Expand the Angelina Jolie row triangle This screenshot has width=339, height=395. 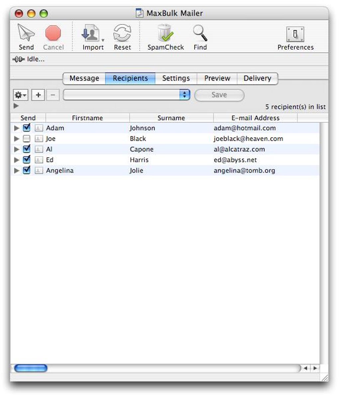(x=17, y=170)
